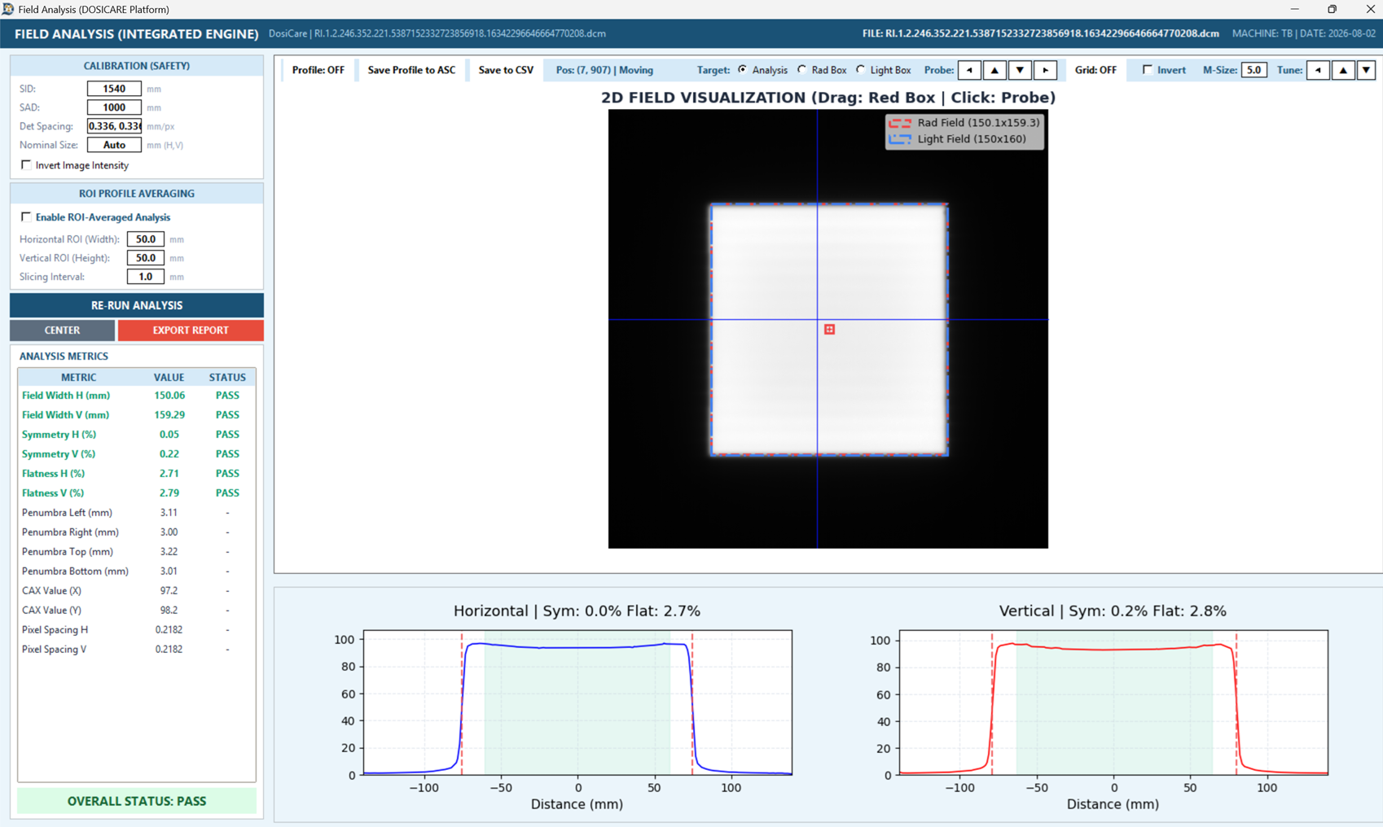Click the Save to CSV button

[506, 70]
